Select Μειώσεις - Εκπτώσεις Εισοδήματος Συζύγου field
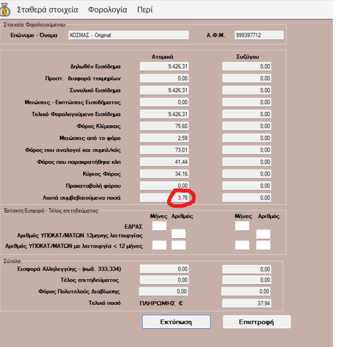 click(x=247, y=102)
